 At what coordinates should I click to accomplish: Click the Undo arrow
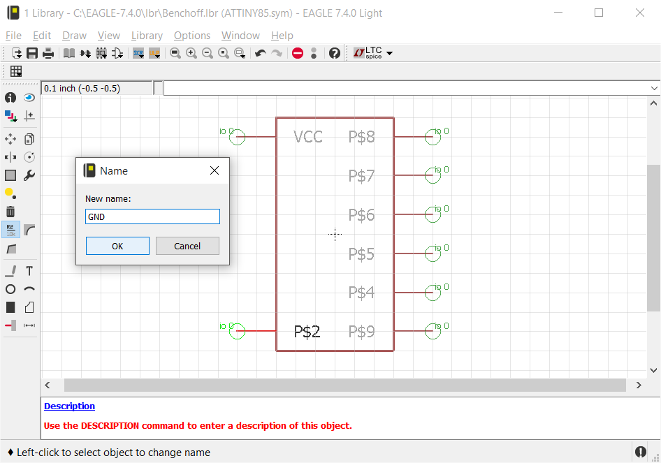click(x=260, y=53)
